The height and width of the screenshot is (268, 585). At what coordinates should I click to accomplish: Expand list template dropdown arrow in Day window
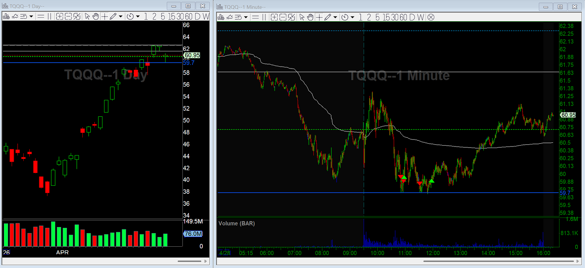coord(31,16)
